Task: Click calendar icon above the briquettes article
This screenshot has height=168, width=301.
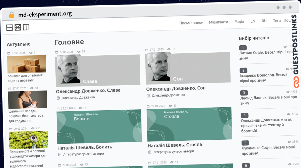Action: click(x=9, y=53)
